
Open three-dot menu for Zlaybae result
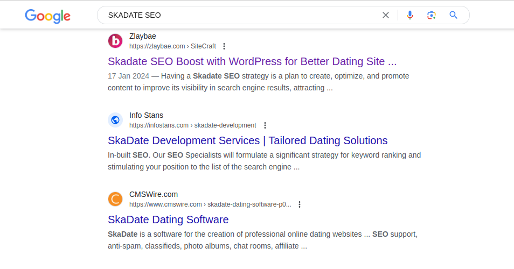(224, 46)
